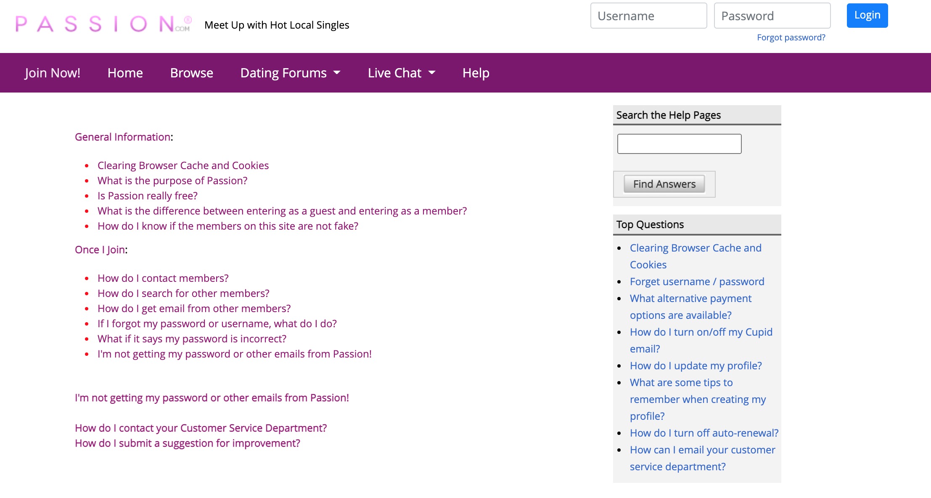Open How do I turn off auto-renewal?
The width and height of the screenshot is (931, 498).
704,433
